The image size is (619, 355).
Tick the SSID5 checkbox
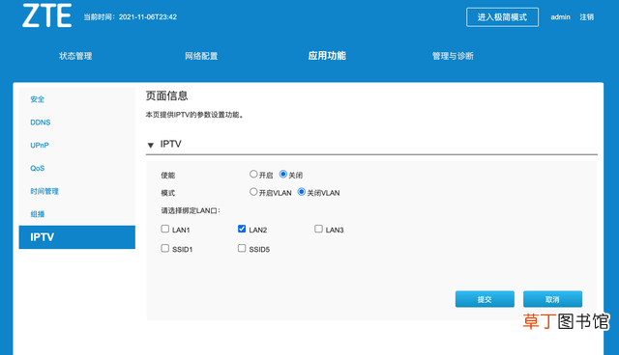(x=242, y=248)
